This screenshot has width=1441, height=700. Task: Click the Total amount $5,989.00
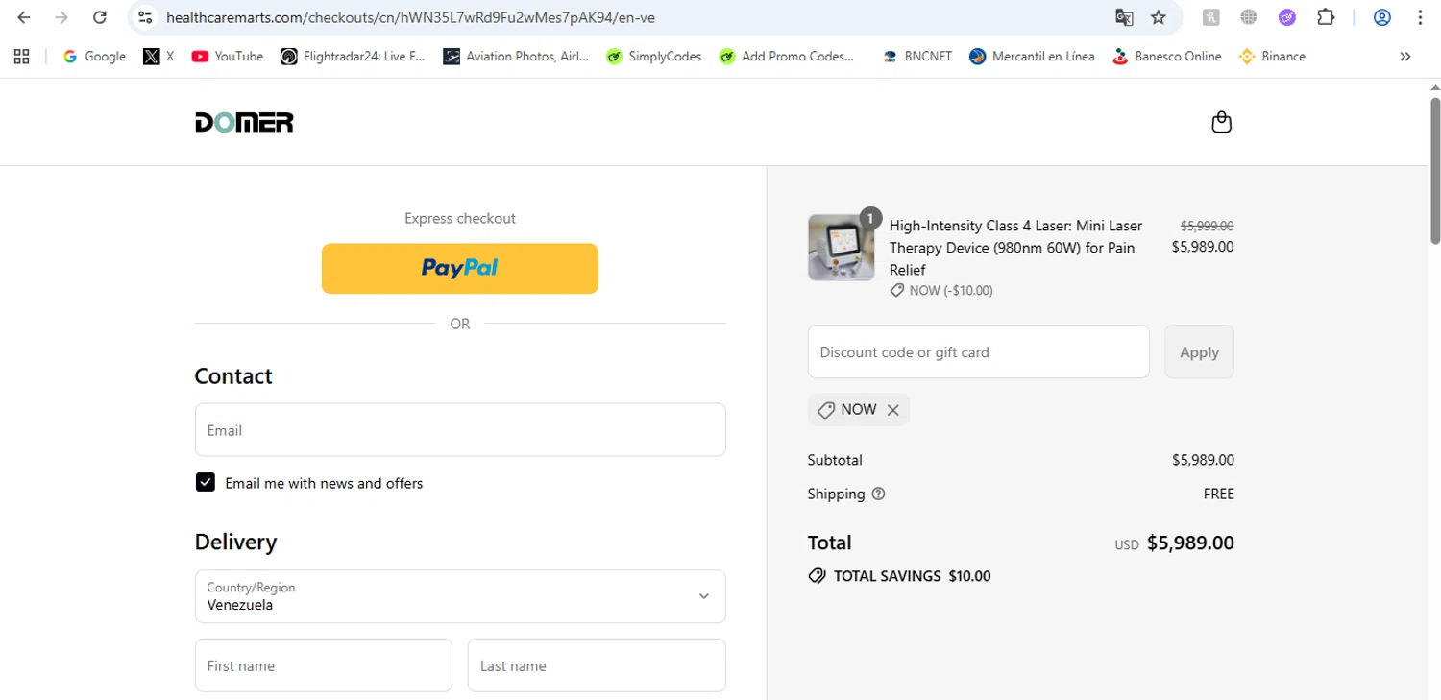(1190, 543)
